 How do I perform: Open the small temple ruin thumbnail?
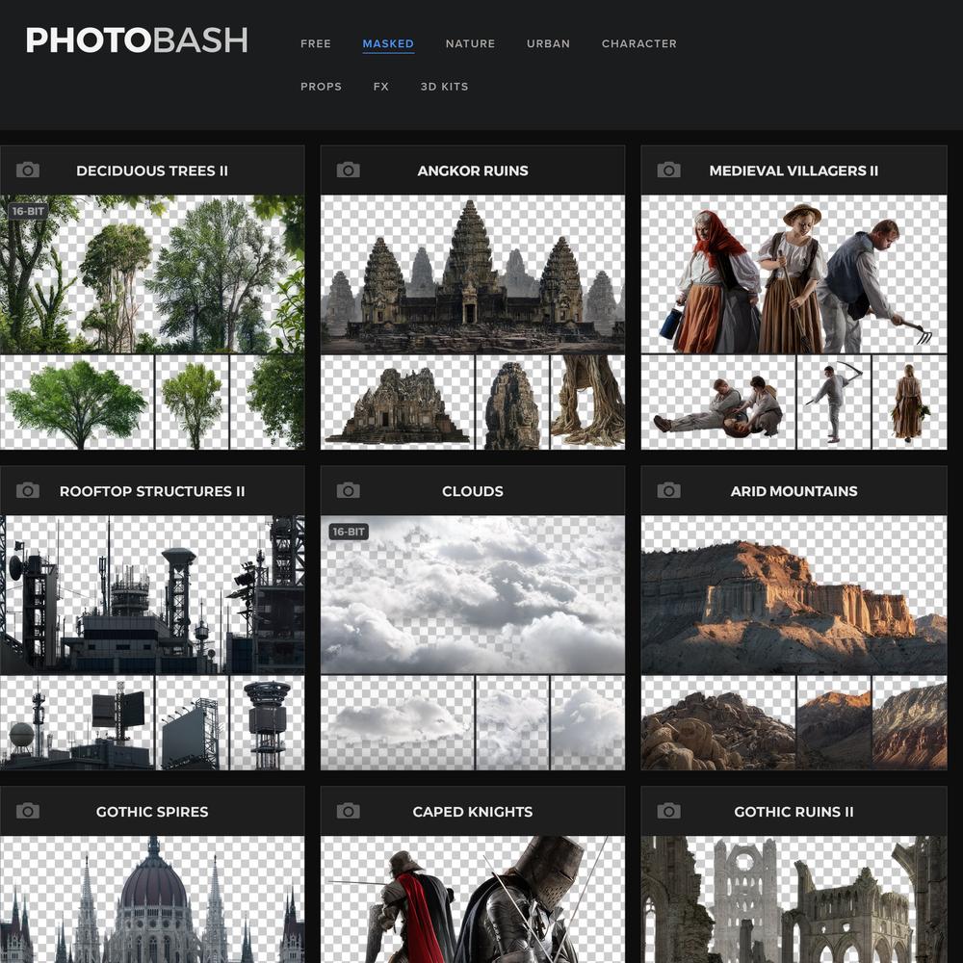[398, 403]
